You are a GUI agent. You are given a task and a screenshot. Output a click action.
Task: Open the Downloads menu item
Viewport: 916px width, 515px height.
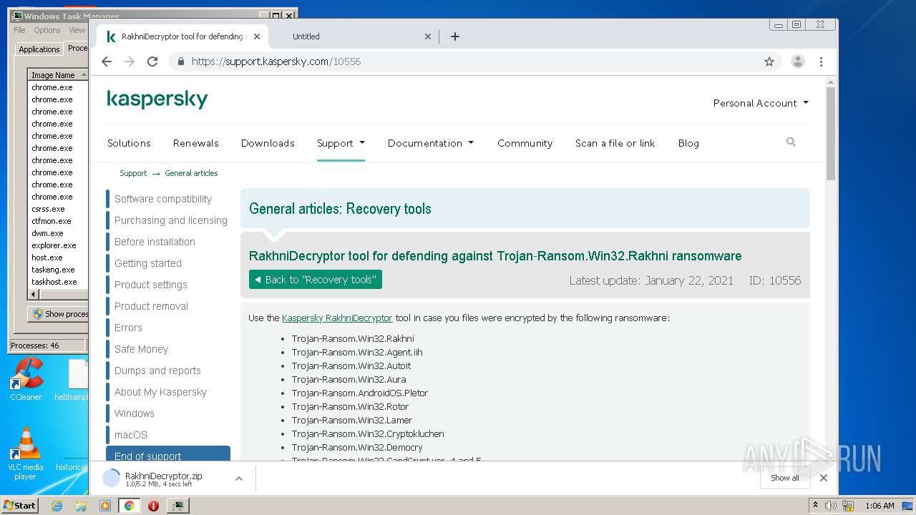tap(268, 143)
